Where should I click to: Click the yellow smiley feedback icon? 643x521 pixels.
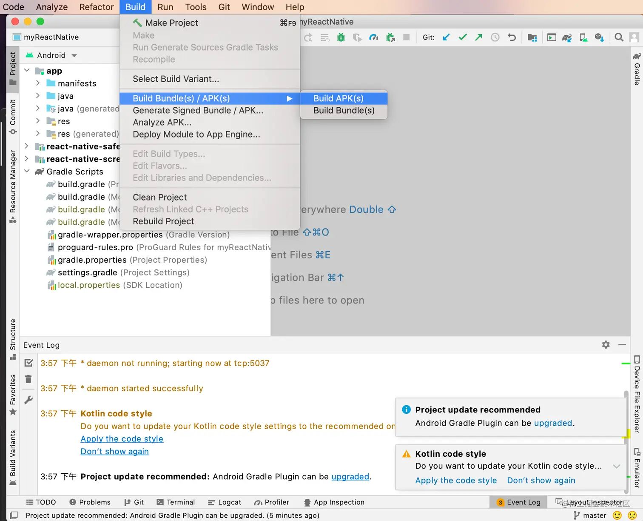pyautogui.click(x=617, y=515)
